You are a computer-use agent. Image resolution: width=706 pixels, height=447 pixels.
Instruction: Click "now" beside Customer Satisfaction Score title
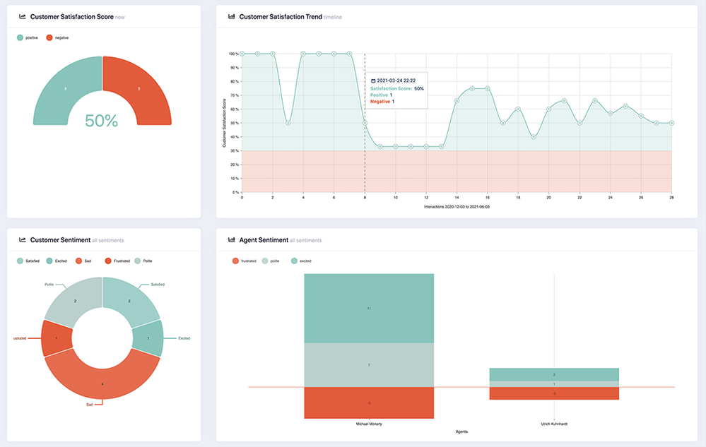(x=120, y=16)
